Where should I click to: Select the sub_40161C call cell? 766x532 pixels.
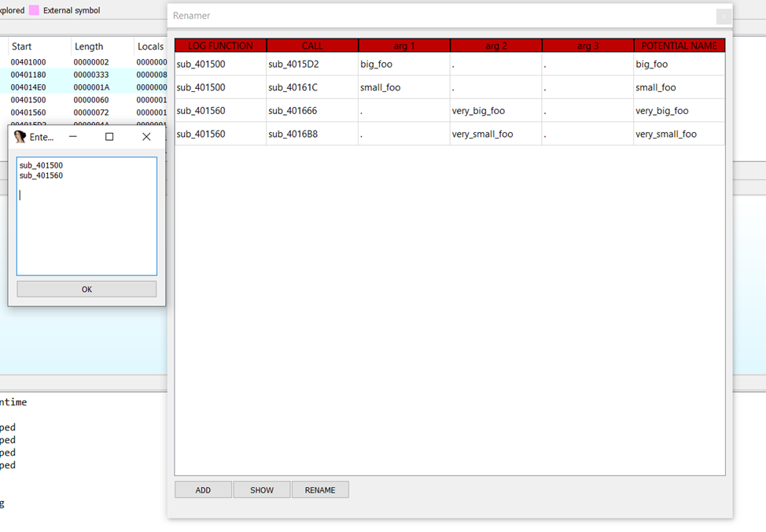(312, 87)
